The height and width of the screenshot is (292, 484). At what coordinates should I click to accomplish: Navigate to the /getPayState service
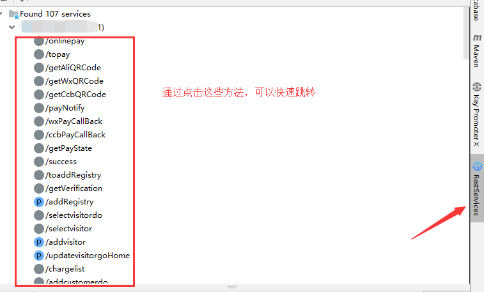(x=68, y=148)
